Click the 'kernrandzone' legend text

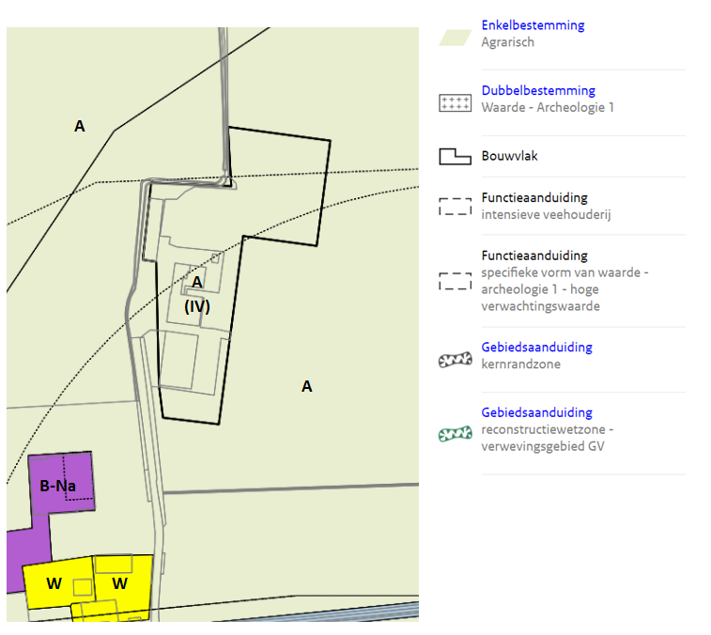(521, 364)
